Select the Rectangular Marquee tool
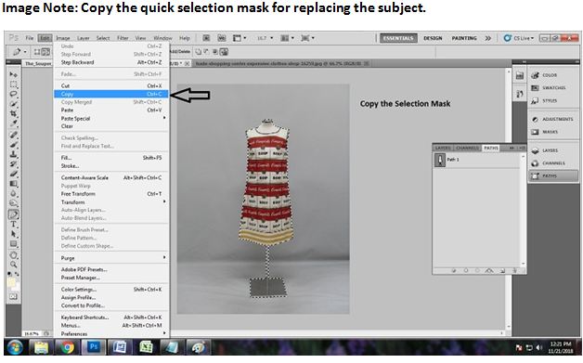The height and width of the screenshot is (363, 583). pyautogui.click(x=13, y=84)
